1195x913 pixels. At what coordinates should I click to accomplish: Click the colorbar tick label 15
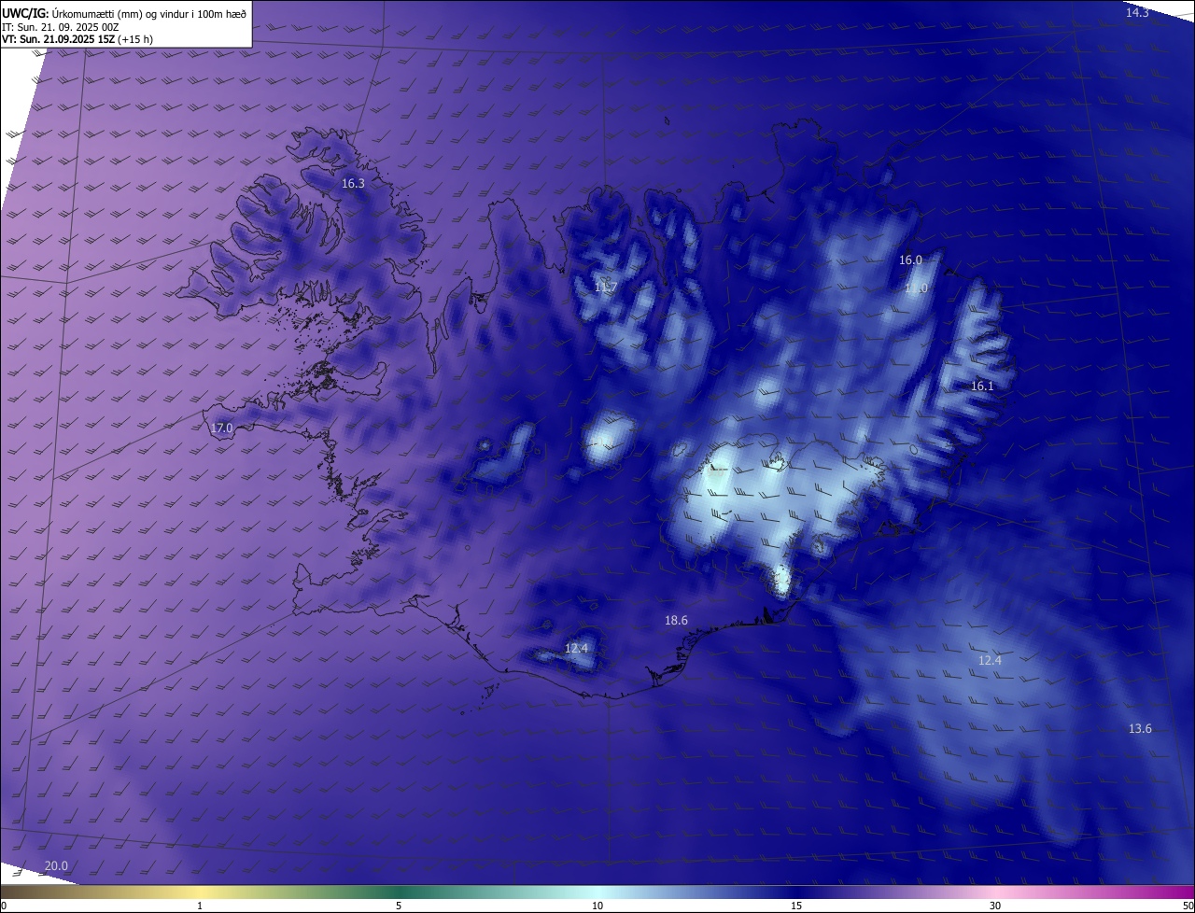click(x=796, y=906)
